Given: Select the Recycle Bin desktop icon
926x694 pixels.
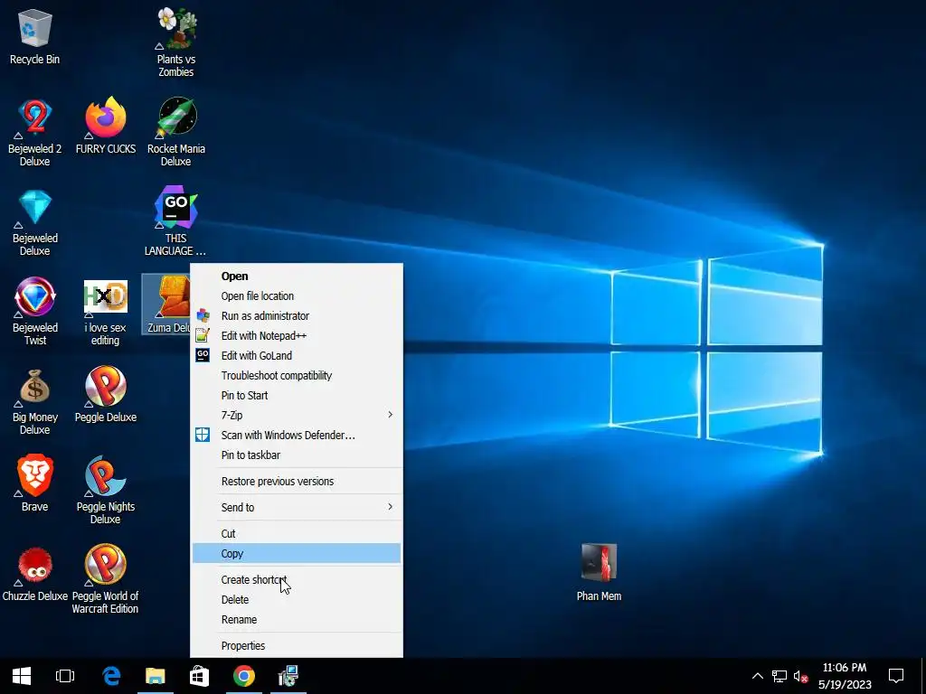Looking at the screenshot, I should pyautogui.click(x=35, y=36).
